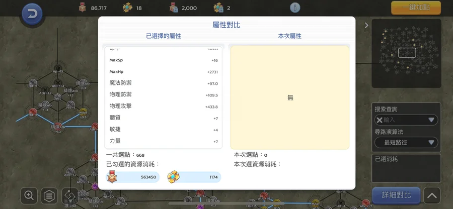
Task: Tap the medal currency icon showing 86,717
Action: 83,8
